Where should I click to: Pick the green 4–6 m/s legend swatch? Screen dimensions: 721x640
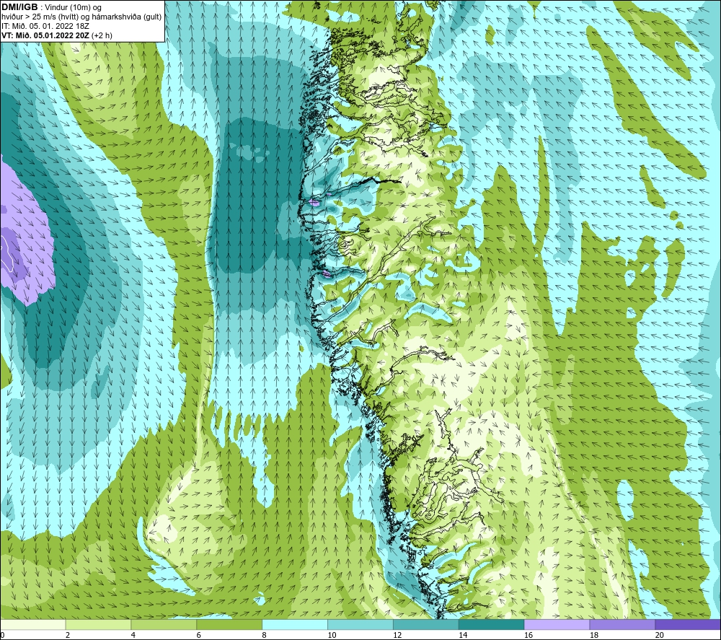point(164,624)
